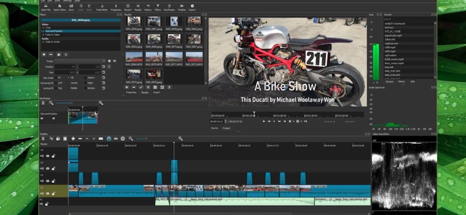Toggle the Fade In Video filter checkbox
This screenshot has width=466, height=215.
44,34
